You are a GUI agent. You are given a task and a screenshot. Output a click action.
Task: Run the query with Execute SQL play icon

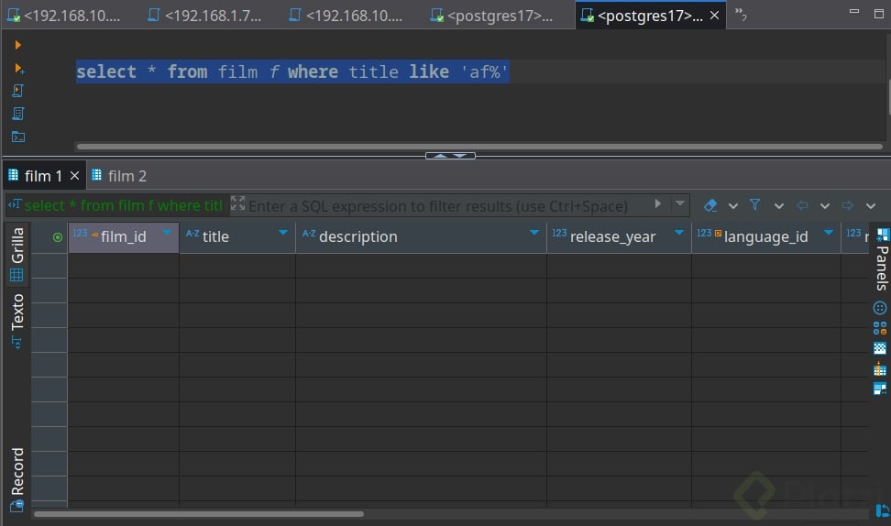(x=18, y=45)
